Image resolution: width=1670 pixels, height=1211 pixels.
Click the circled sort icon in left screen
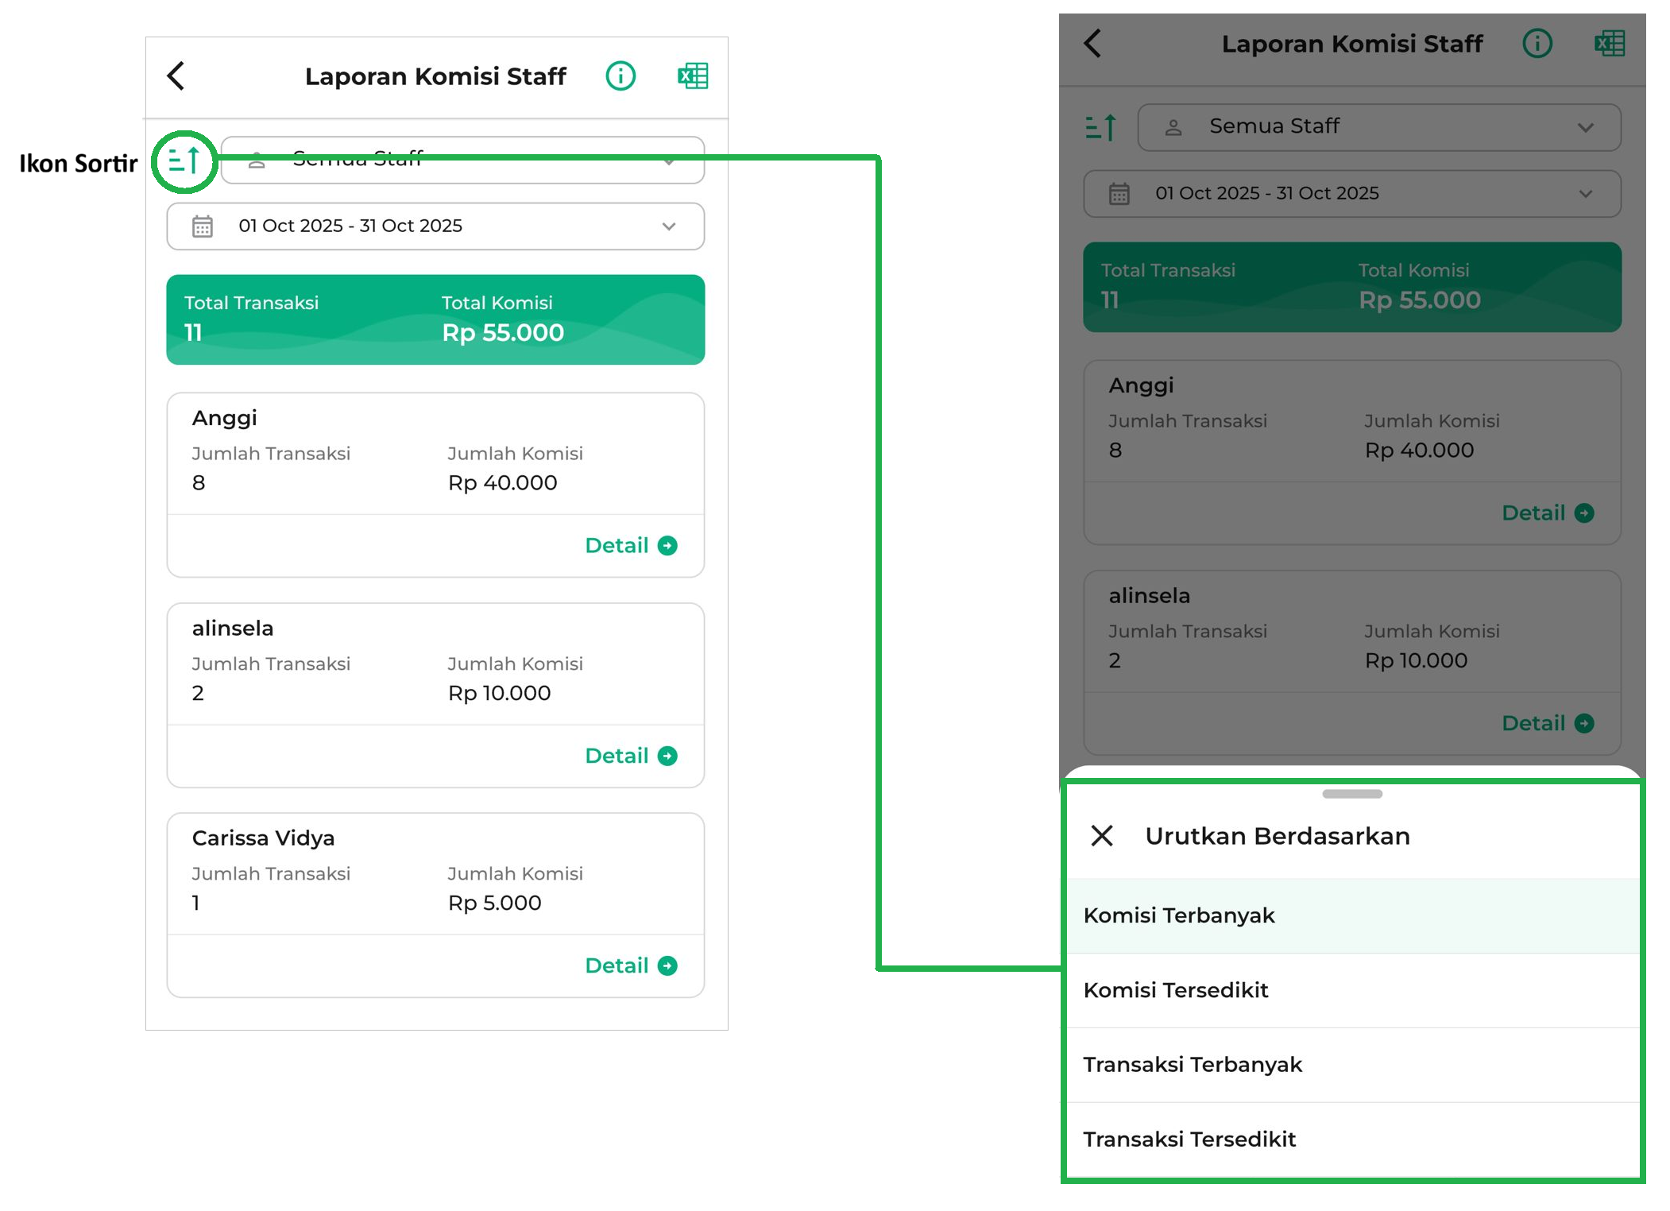pos(184,161)
